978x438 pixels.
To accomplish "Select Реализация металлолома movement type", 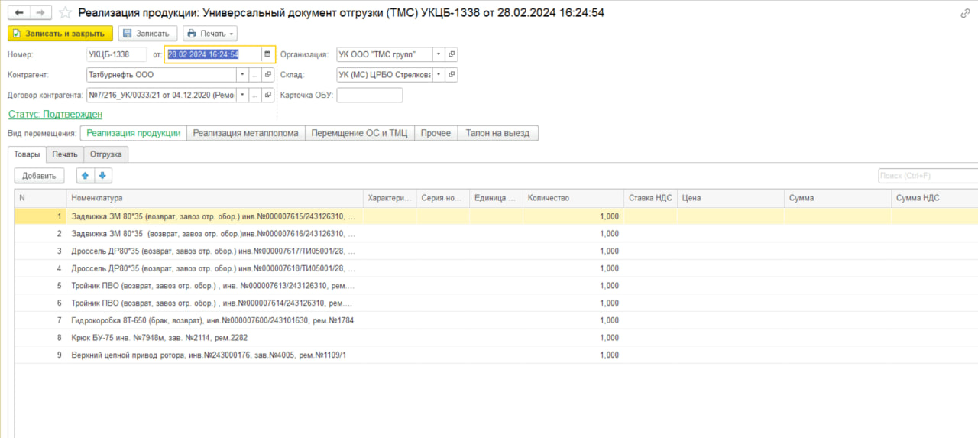I will [245, 133].
